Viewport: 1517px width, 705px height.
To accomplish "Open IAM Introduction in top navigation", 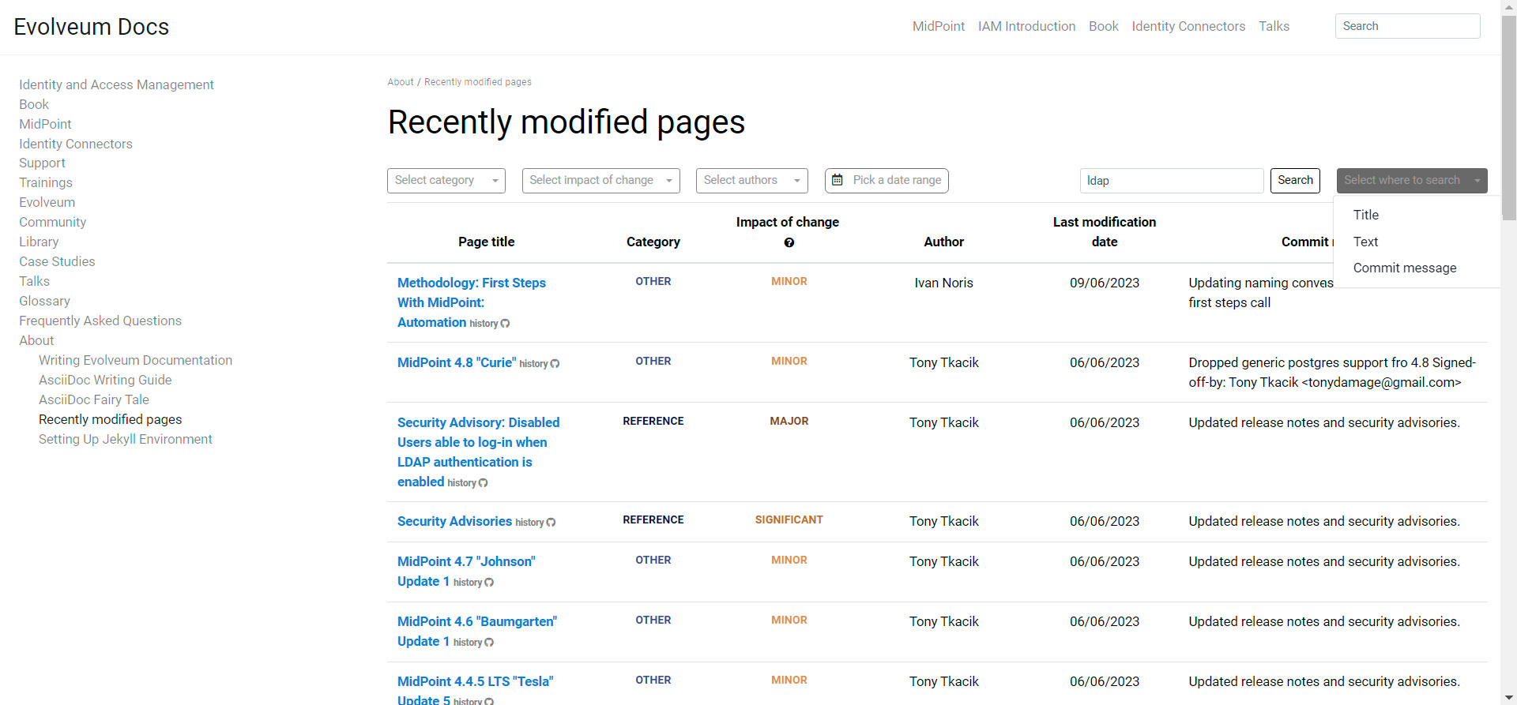I will tap(1026, 26).
